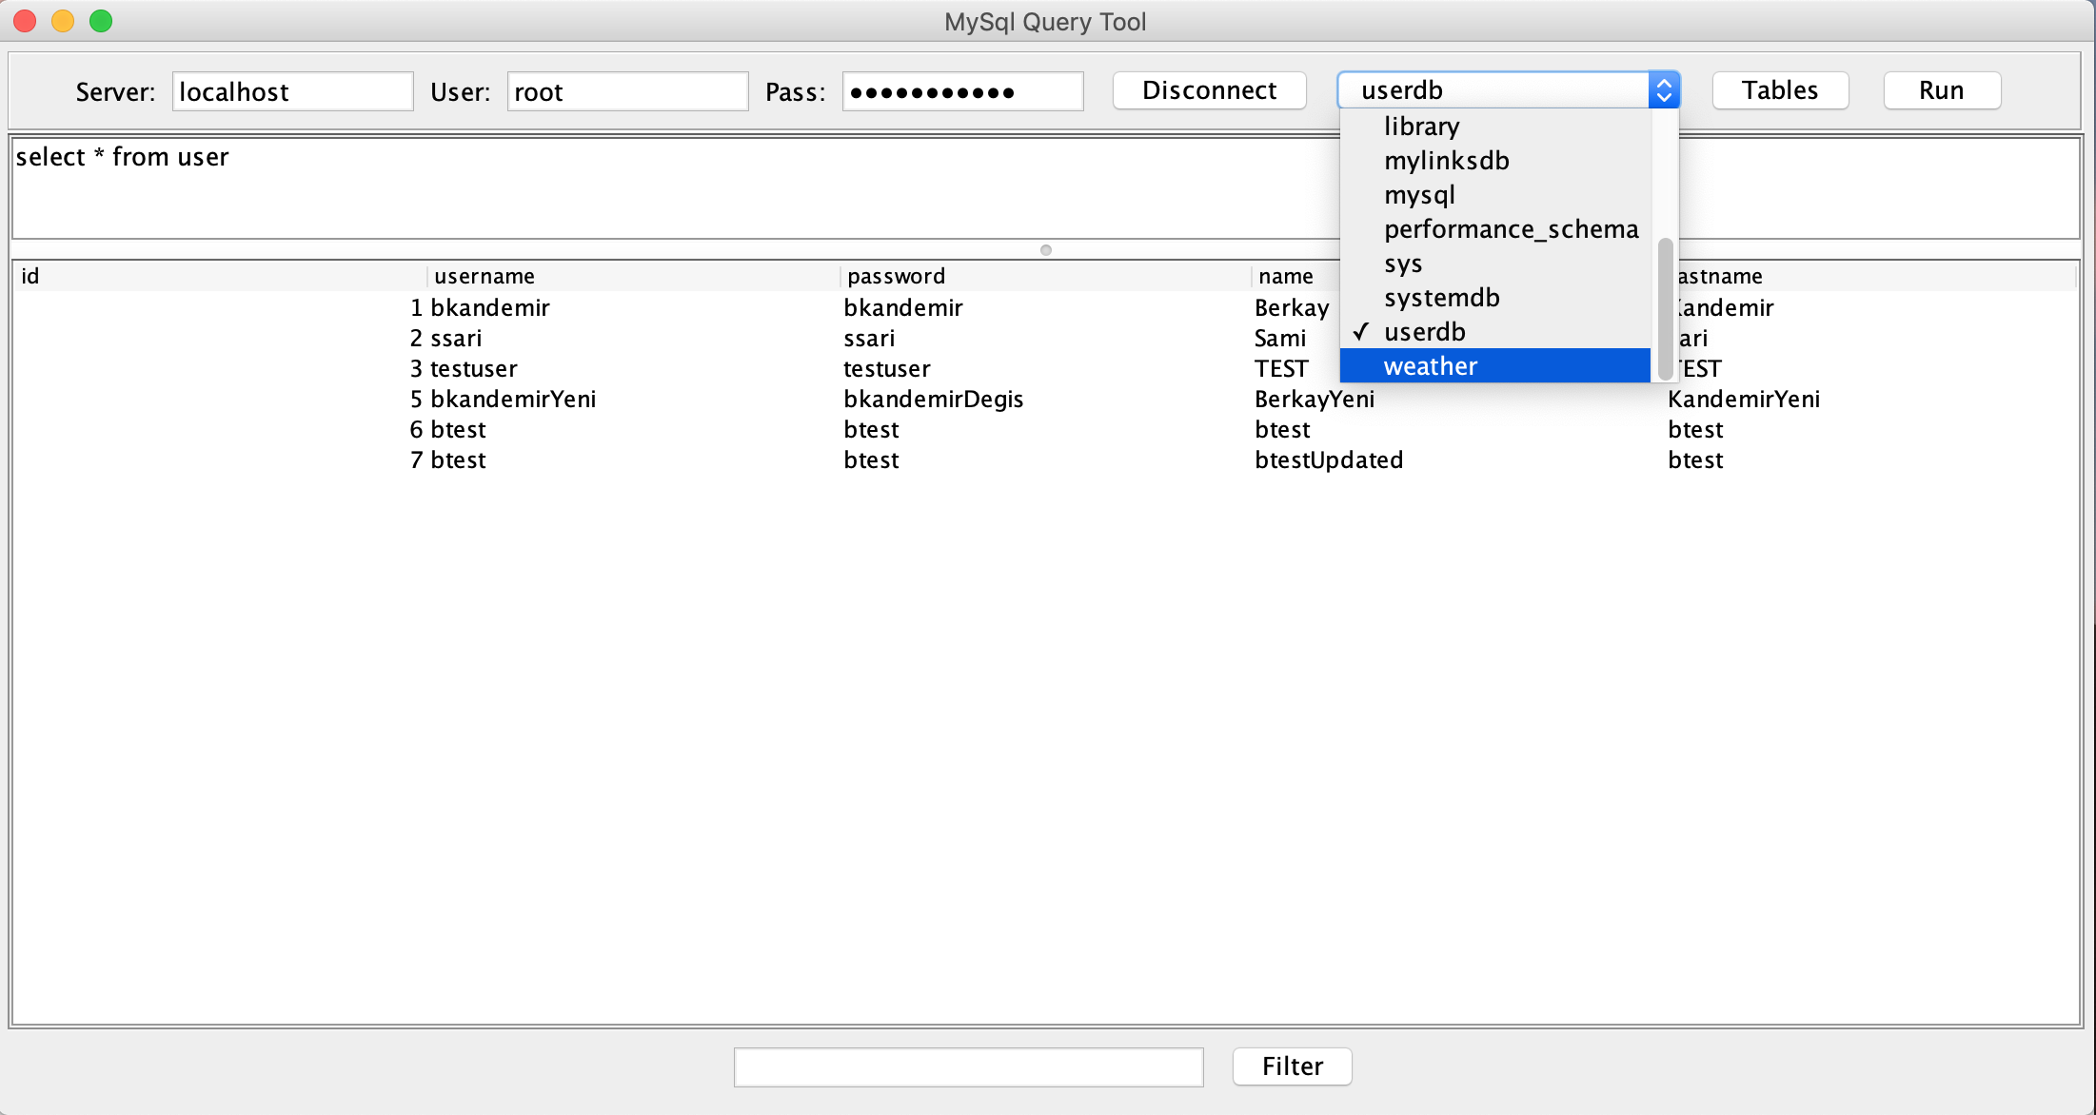
Task: Focus the filter text field
Action: pos(968,1066)
